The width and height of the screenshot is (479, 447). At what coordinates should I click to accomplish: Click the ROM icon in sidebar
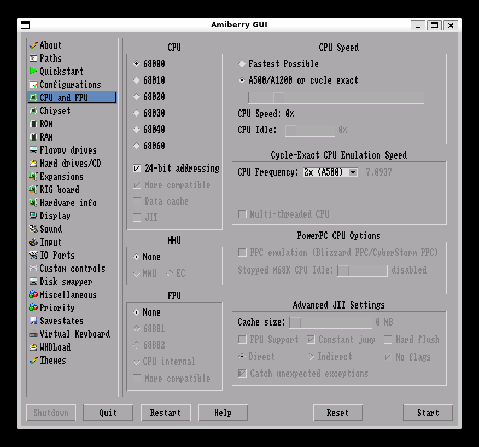[x=33, y=124]
